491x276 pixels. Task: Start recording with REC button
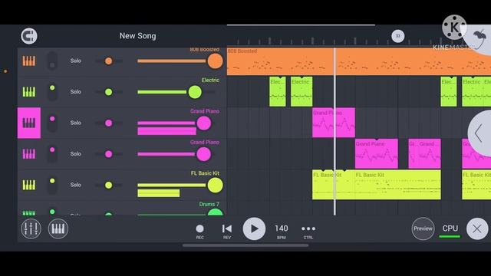pyautogui.click(x=199, y=232)
